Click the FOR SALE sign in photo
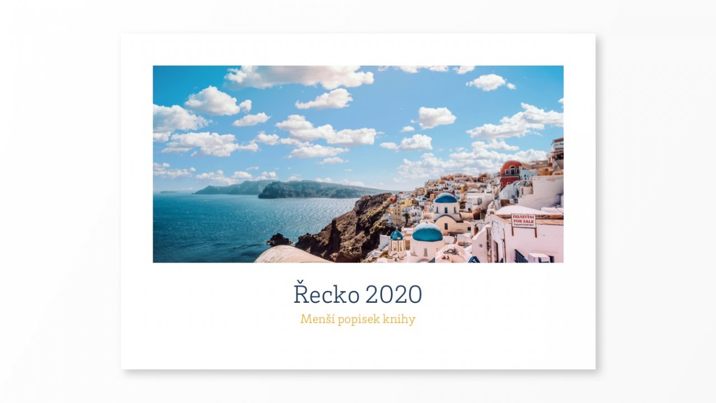This screenshot has width=716, height=403. click(x=524, y=220)
